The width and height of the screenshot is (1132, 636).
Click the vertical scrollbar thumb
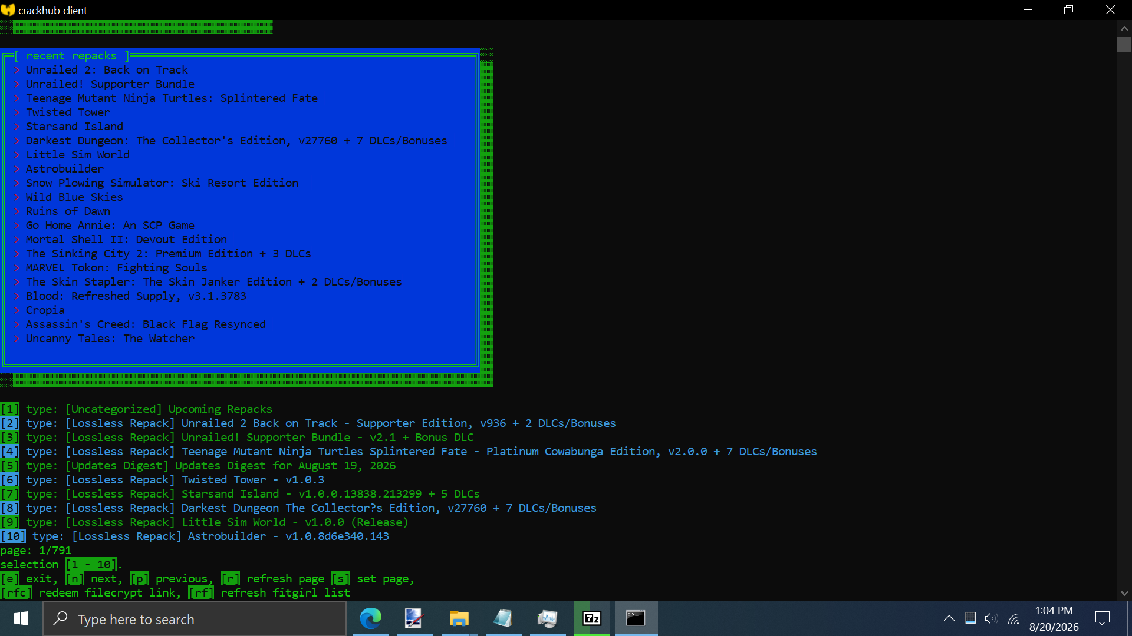1124,44
